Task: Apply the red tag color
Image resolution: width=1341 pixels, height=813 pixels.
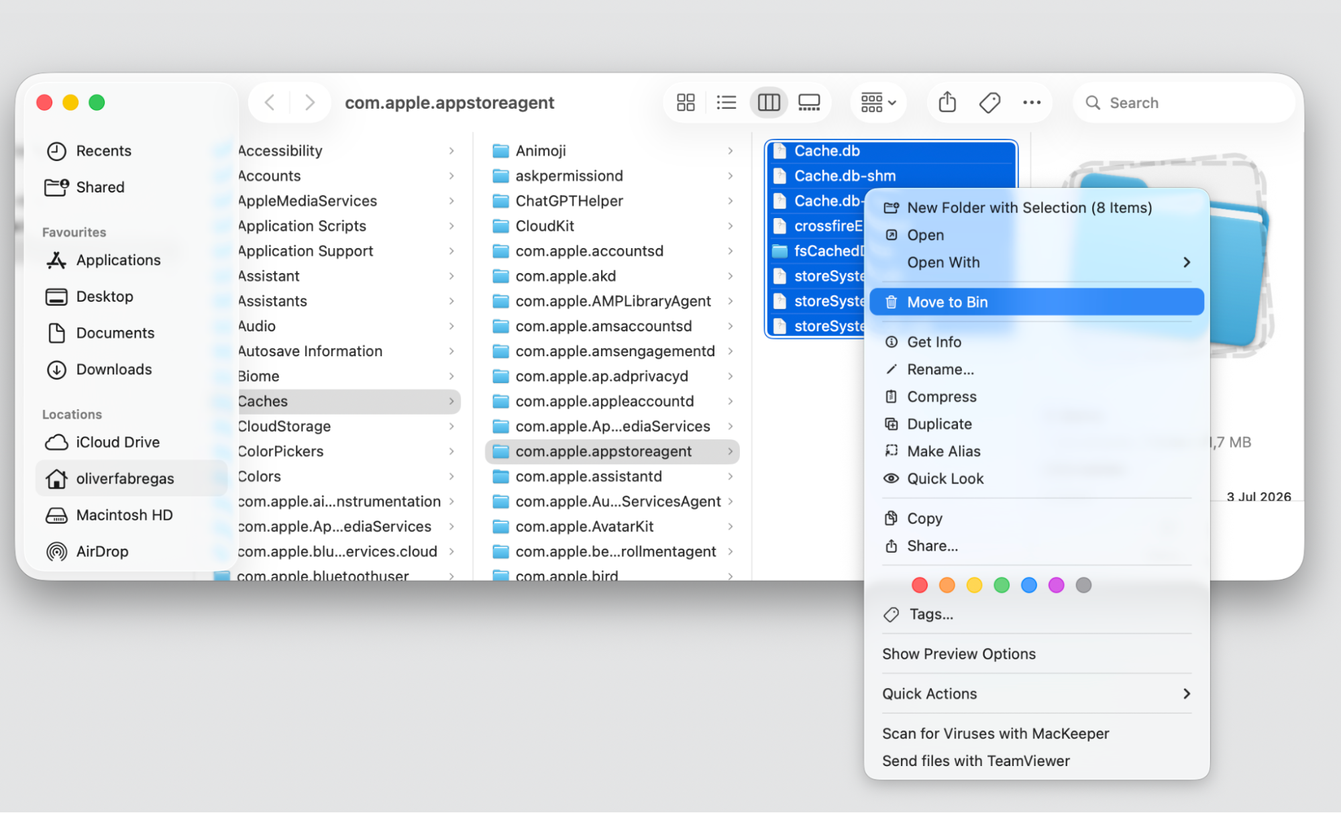Action: [920, 585]
